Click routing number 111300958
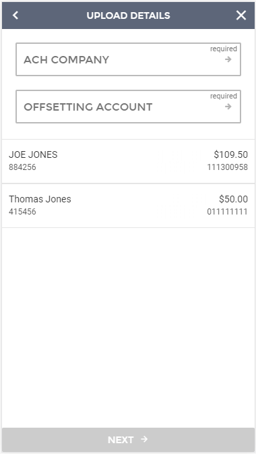 (x=227, y=167)
